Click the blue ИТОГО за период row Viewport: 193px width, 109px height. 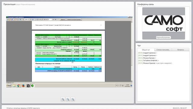(68, 71)
